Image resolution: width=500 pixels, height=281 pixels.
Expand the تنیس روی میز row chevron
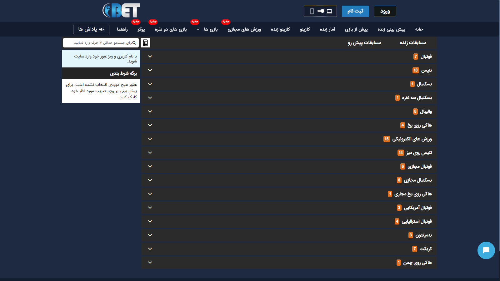point(150,153)
